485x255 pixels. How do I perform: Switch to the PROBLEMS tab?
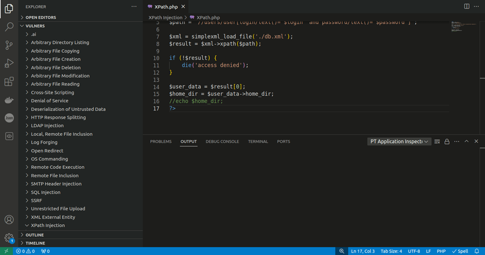pos(161,141)
